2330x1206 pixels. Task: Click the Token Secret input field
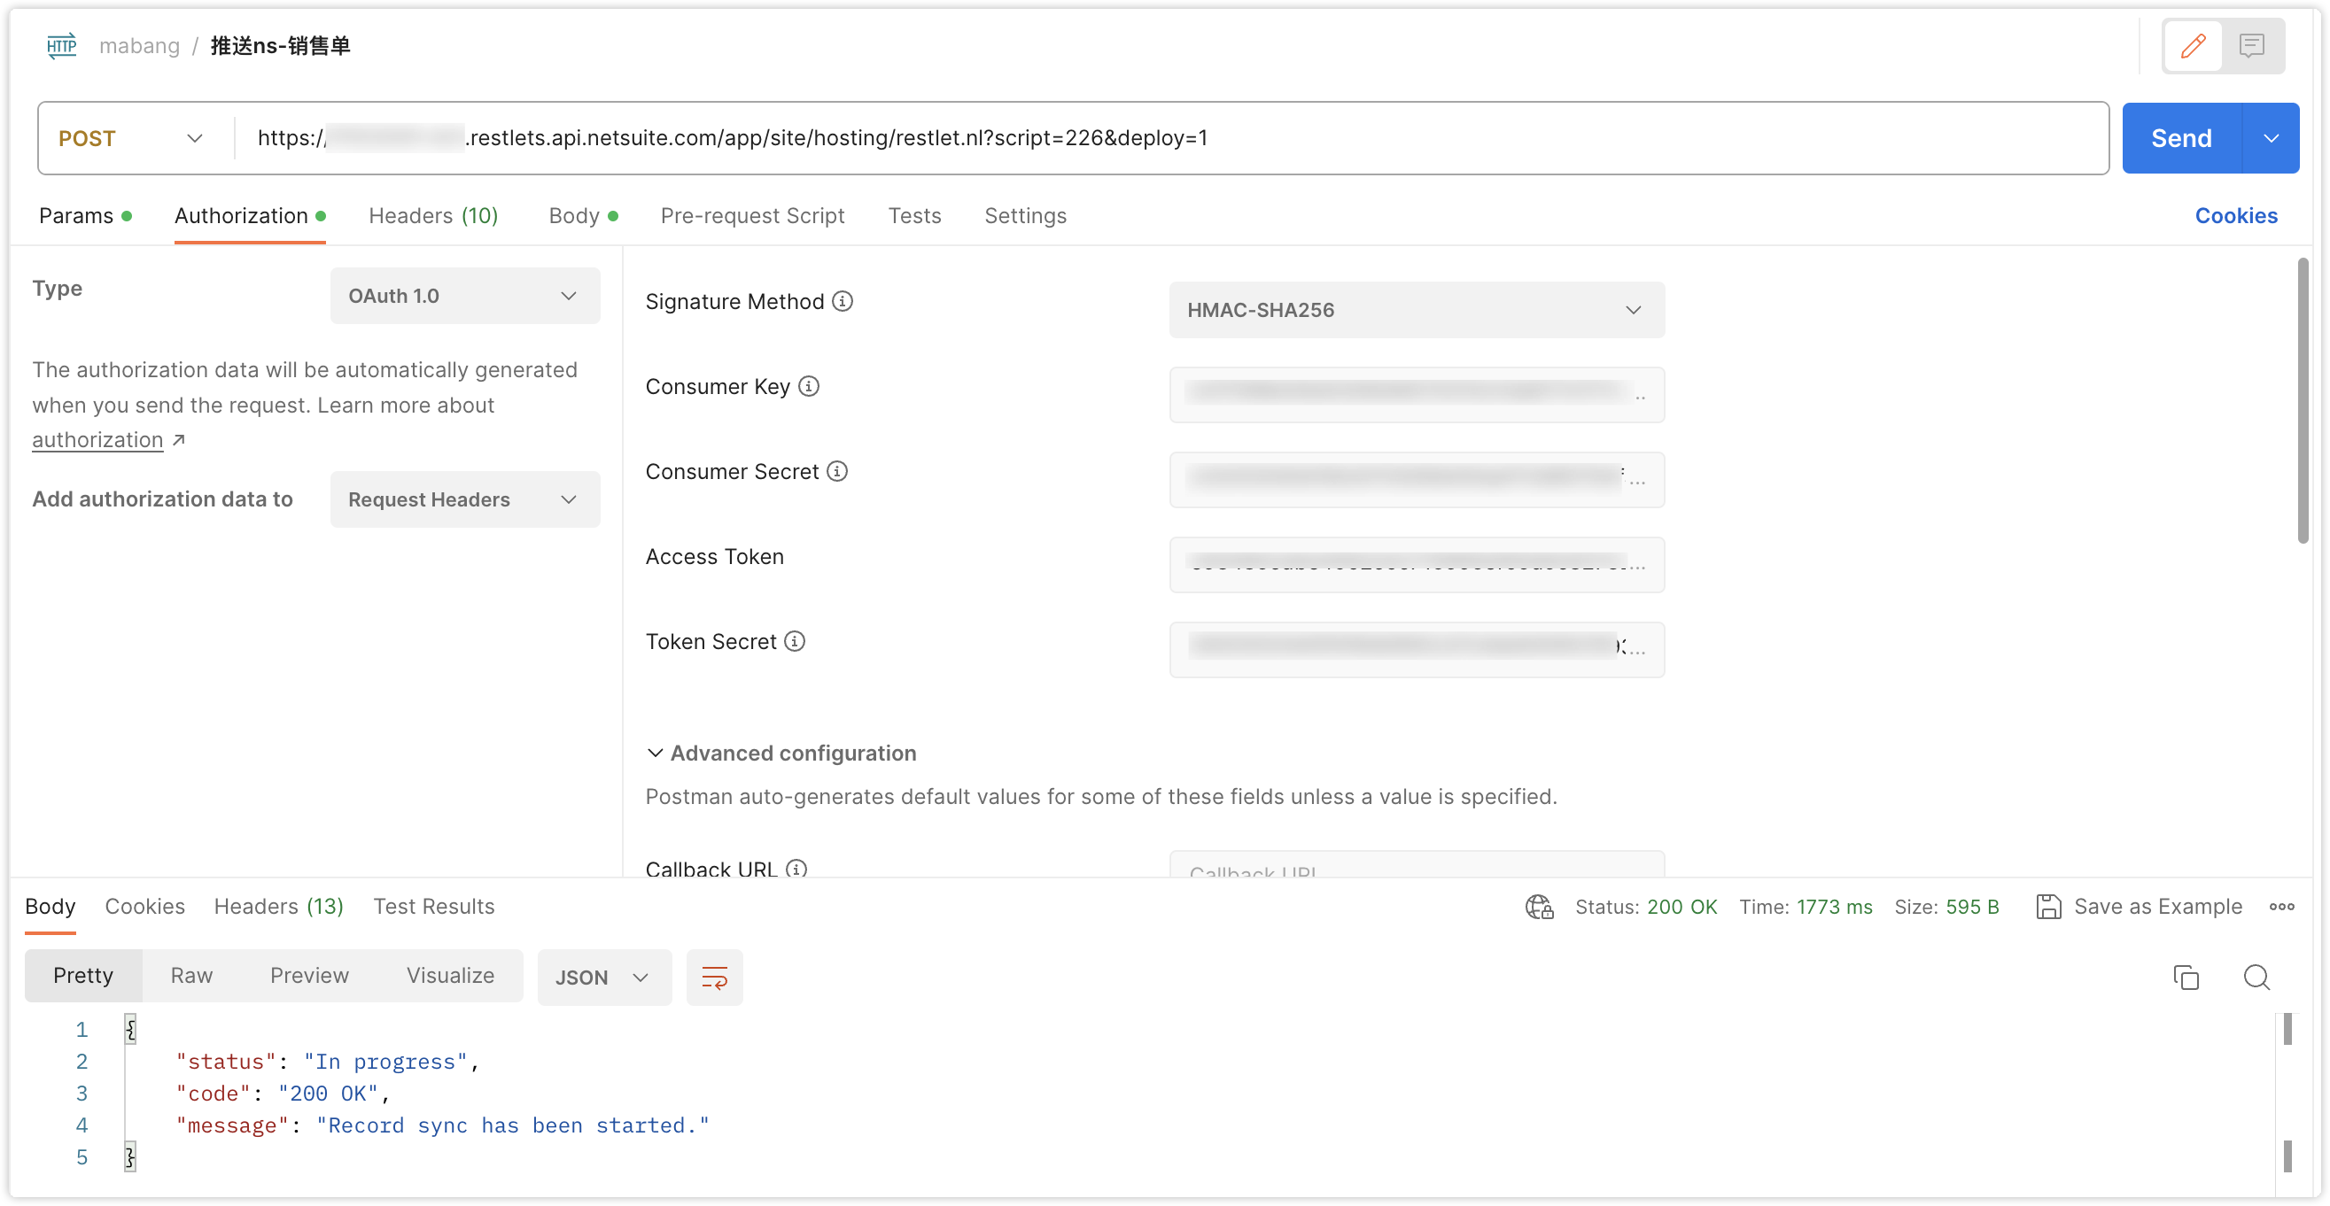click(1417, 650)
